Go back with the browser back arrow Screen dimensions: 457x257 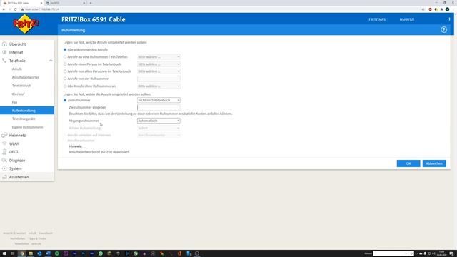coord(4,9)
